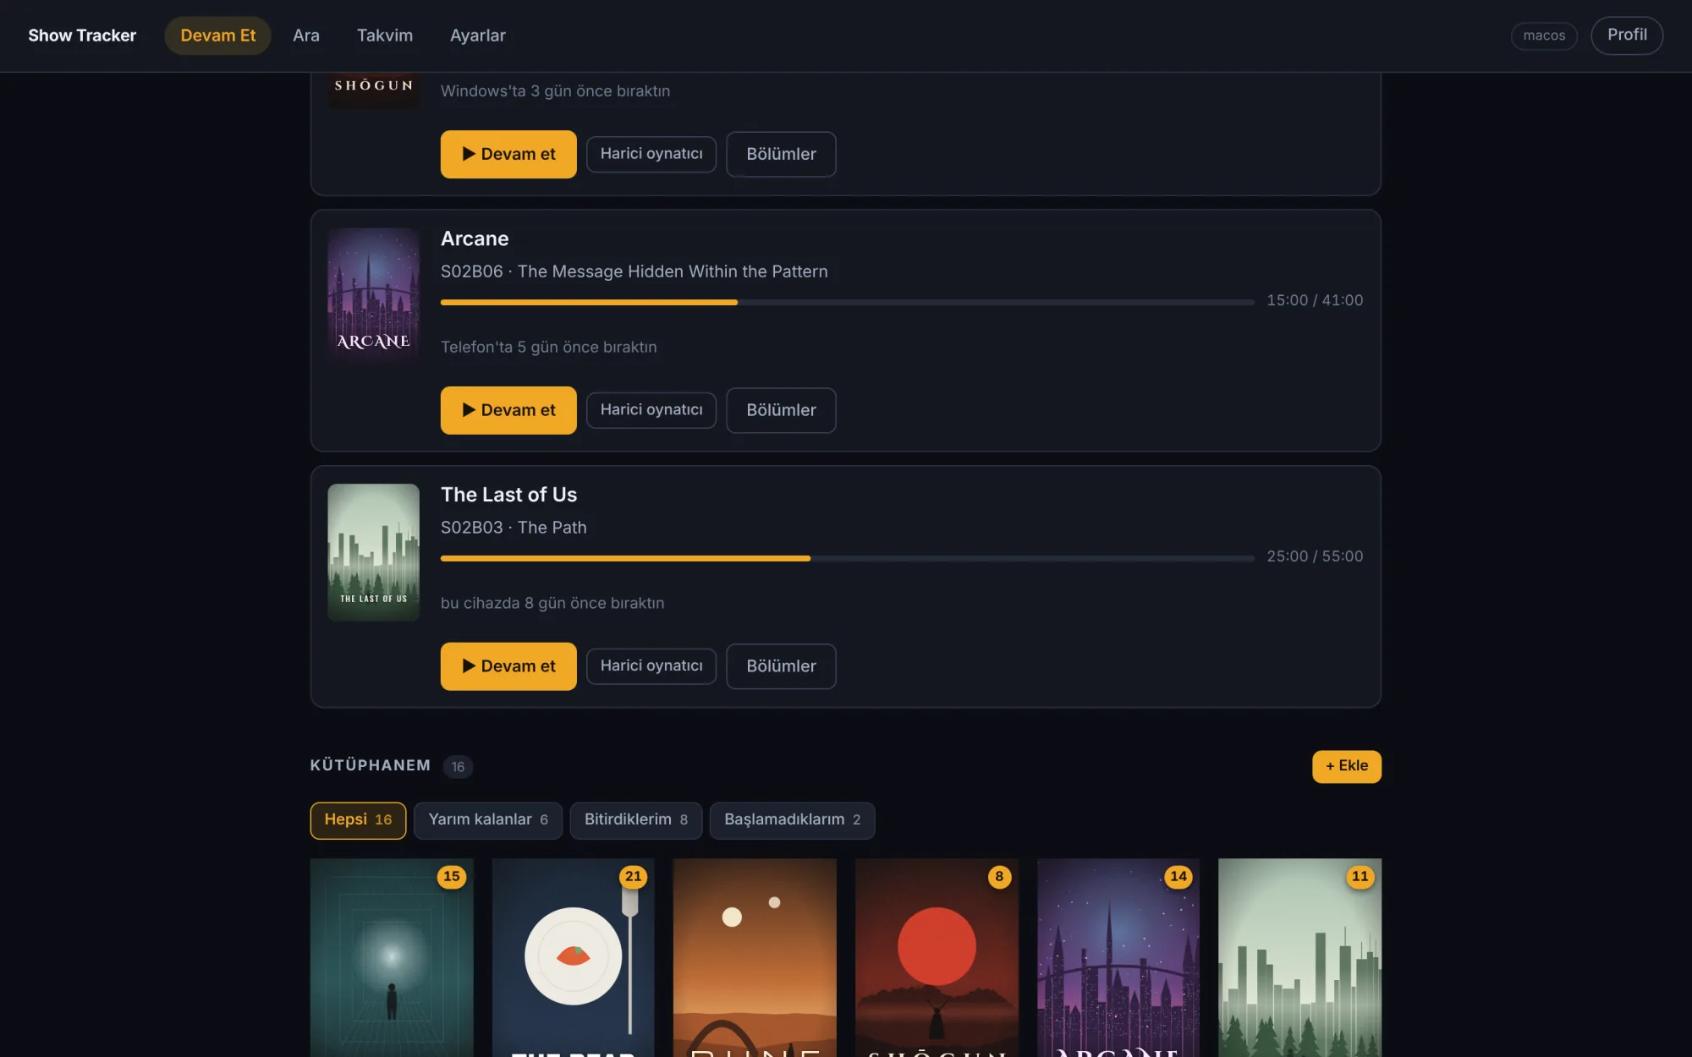Viewport: 1692px width, 1057px height.
Task: Switch to the Takvim tab
Action: [385, 36]
